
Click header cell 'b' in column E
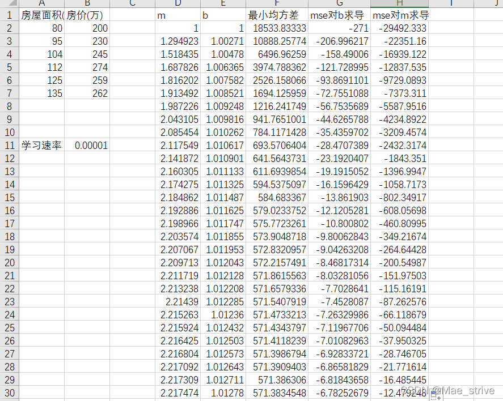click(x=223, y=15)
